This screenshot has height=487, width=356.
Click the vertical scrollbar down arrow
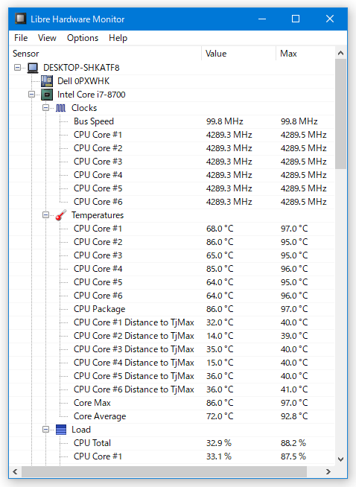click(x=341, y=459)
